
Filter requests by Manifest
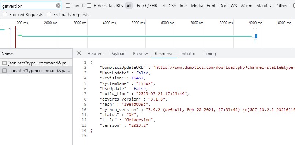(x=264, y=6)
